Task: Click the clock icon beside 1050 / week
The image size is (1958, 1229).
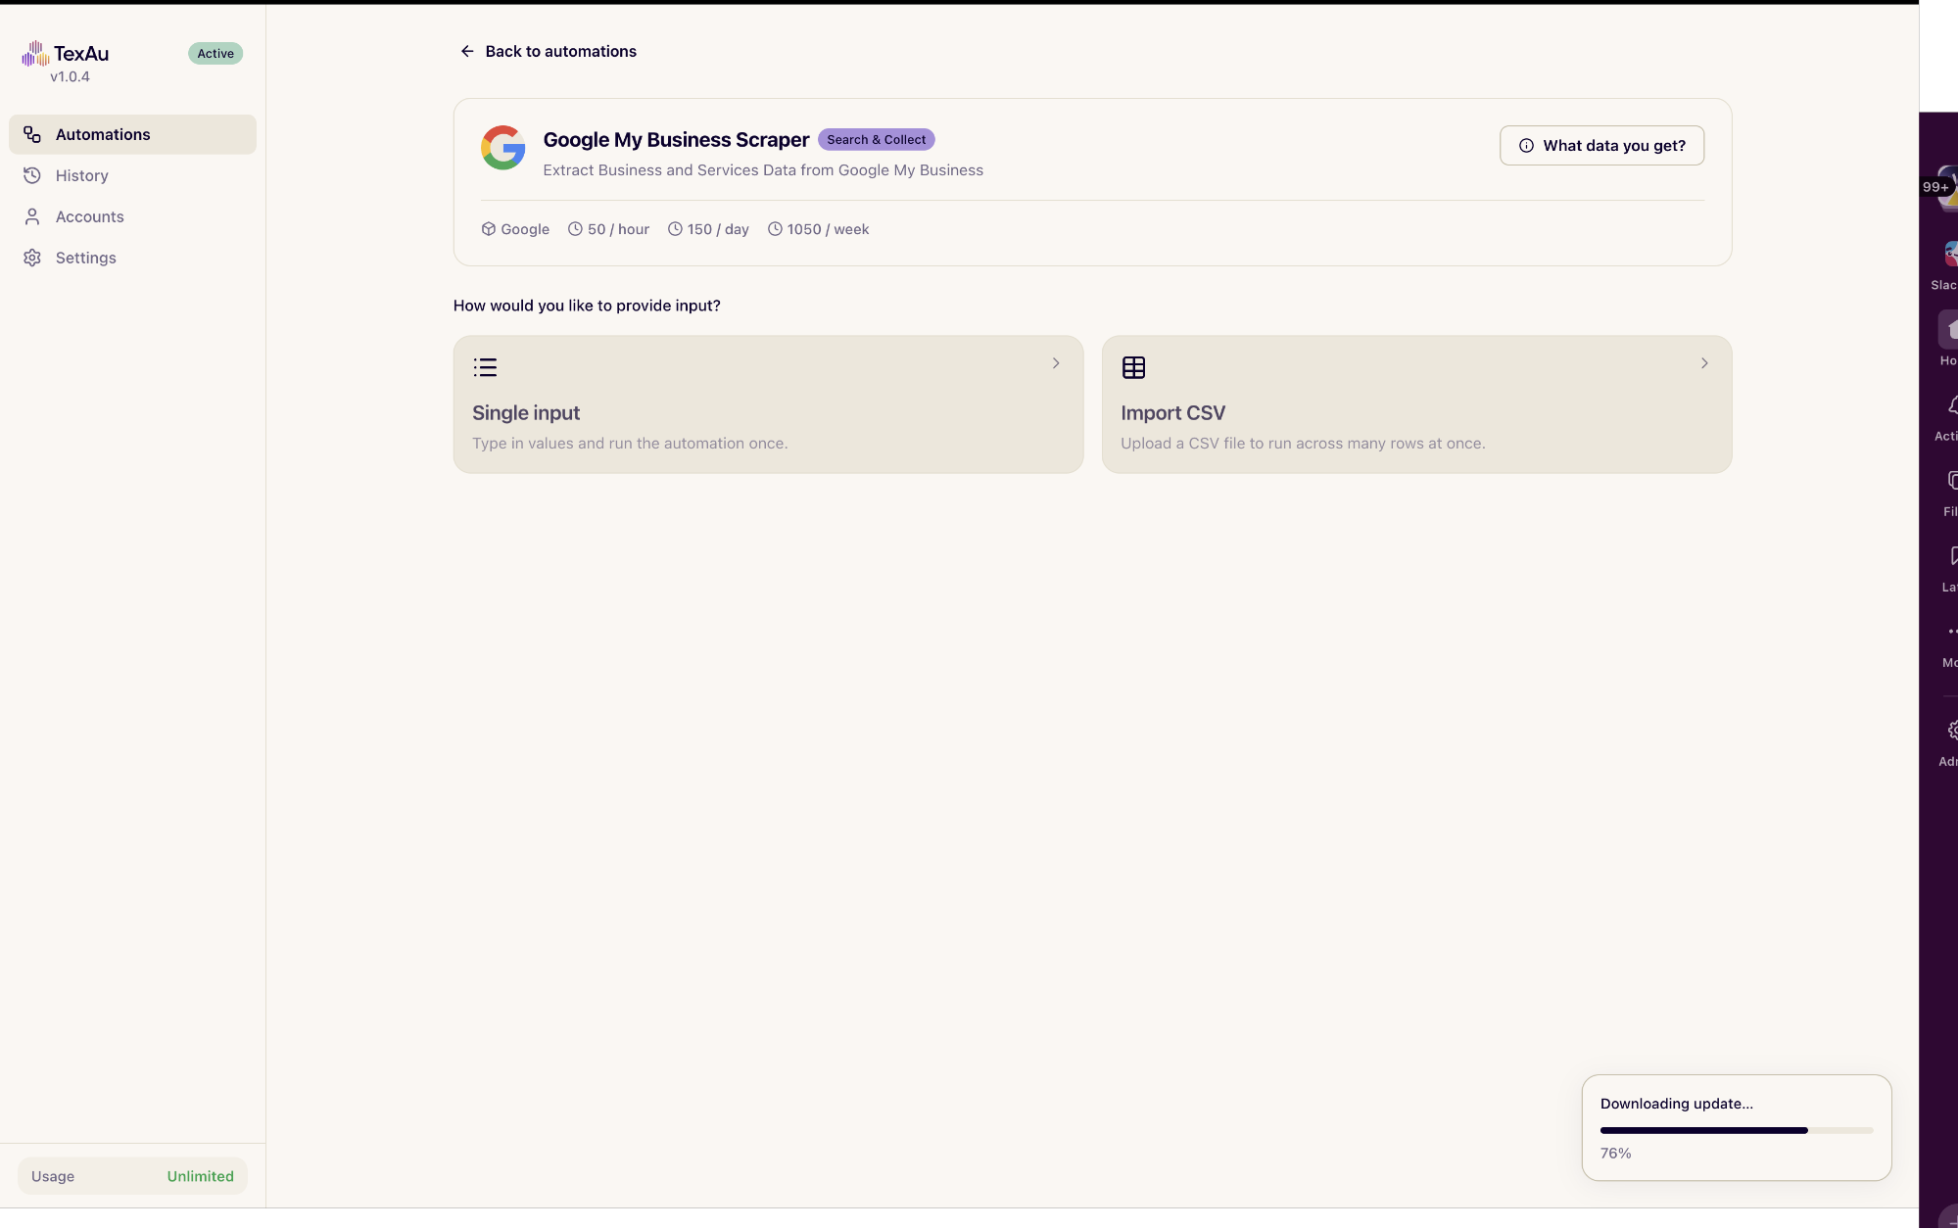Action: pos(775,229)
